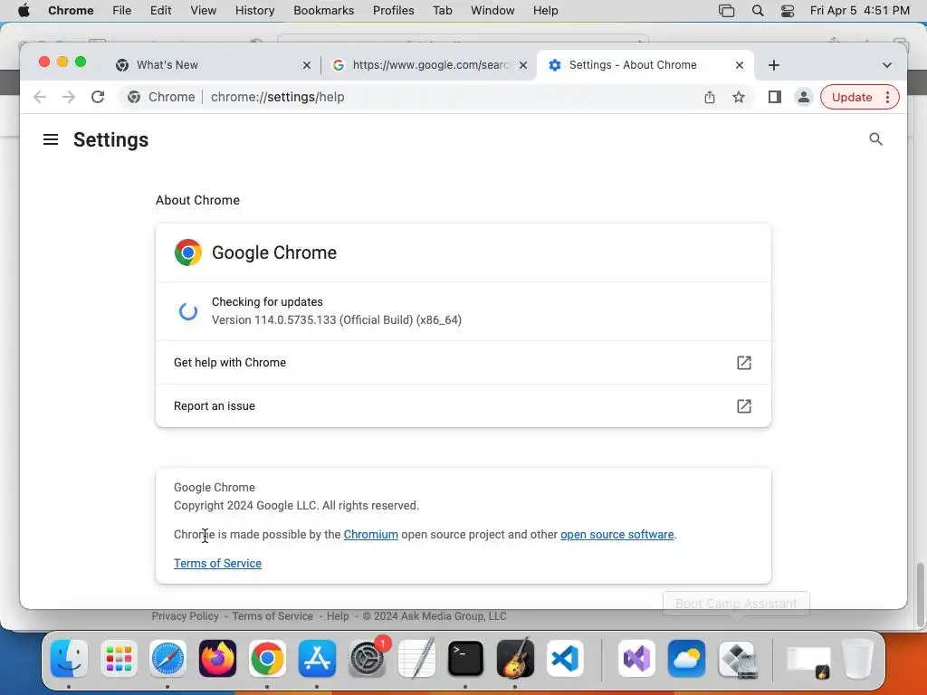
Task: Open GarageBand from the Dock
Action: pos(515,658)
